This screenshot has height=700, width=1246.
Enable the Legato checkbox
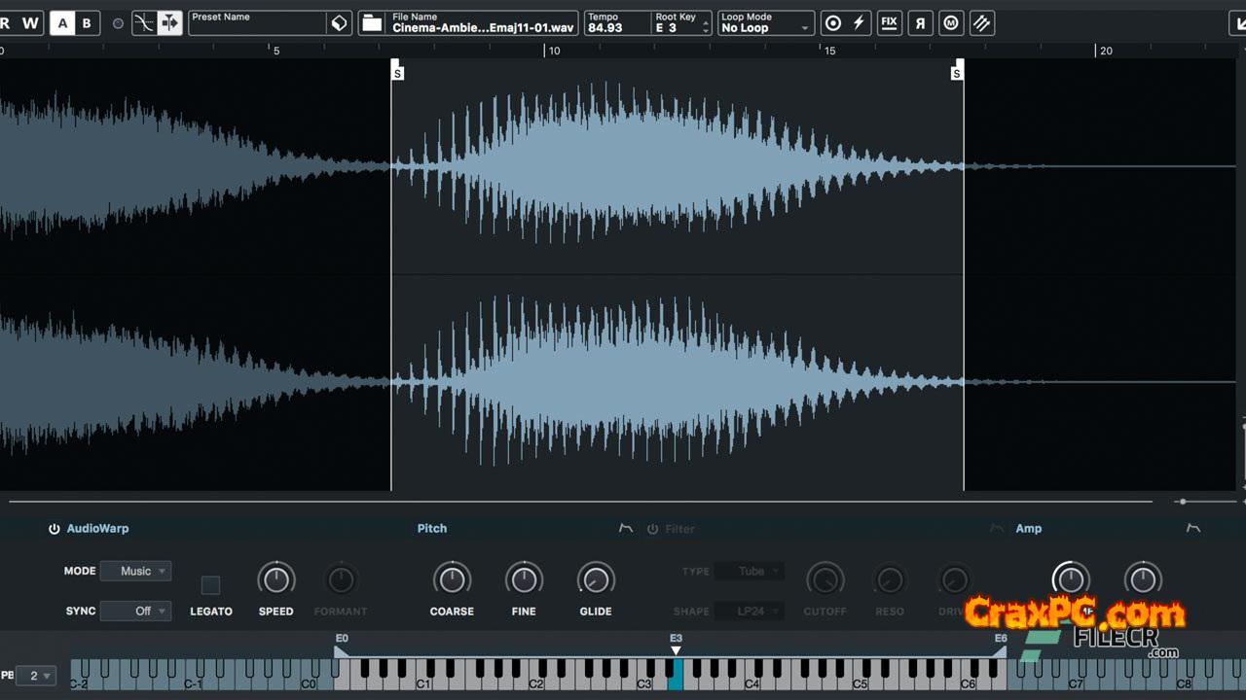coord(210,585)
